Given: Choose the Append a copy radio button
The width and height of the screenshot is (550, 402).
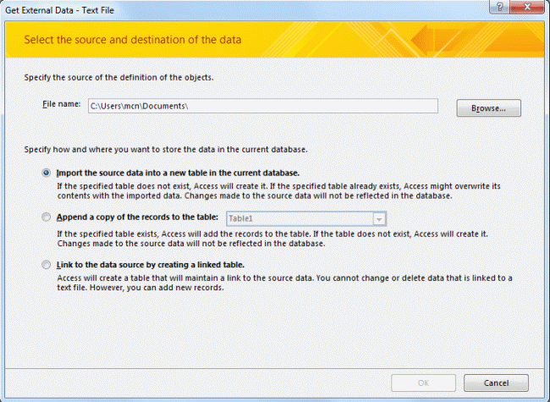Looking at the screenshot, I should 46,218.
